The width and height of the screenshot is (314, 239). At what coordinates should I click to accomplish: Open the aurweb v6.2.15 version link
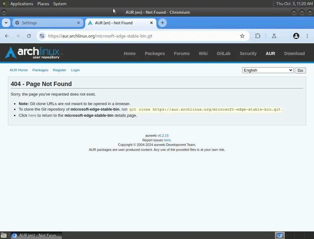tap(163, 135)
